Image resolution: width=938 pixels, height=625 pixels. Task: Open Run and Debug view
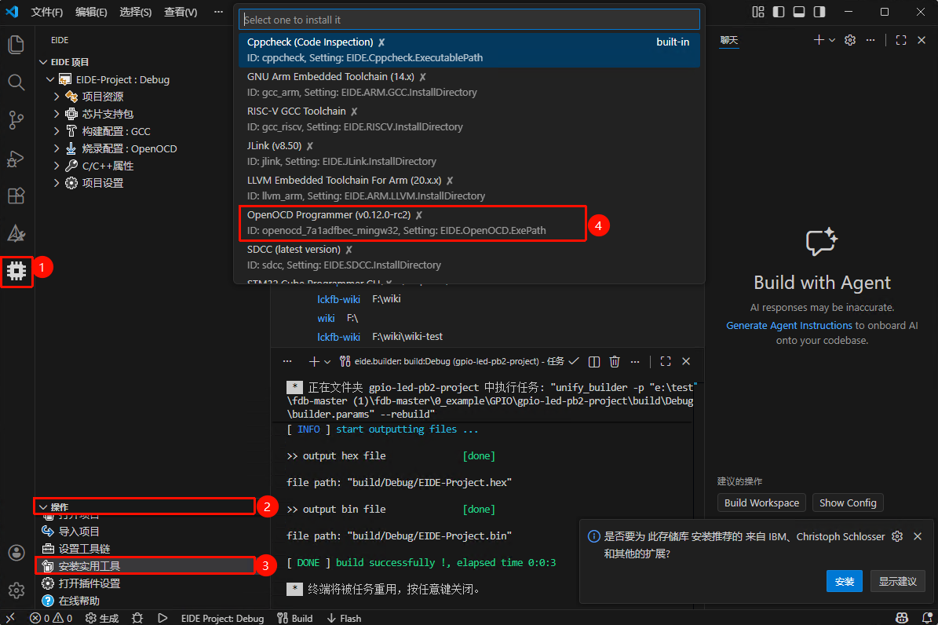[x=16, y=158]
